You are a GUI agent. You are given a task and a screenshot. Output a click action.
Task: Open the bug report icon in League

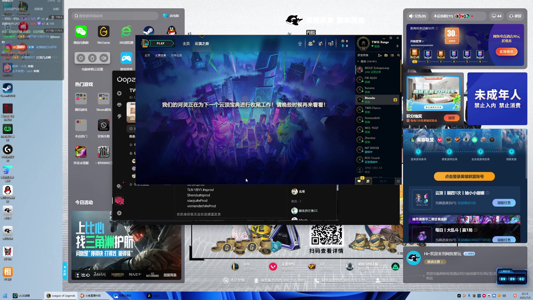coord(398,181)
